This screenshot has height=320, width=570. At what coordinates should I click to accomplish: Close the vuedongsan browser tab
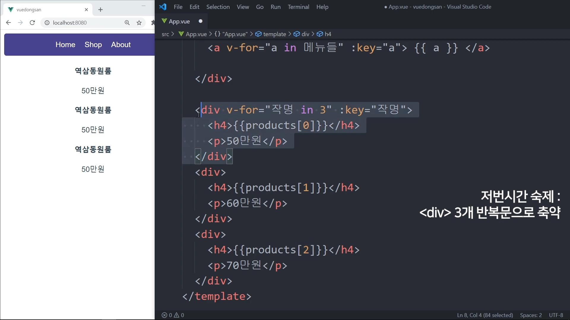86,10
